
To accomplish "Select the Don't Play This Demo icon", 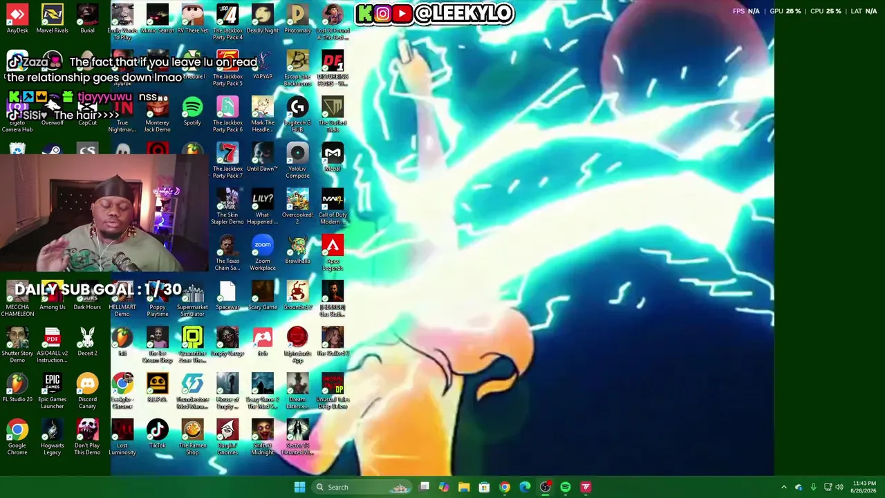I will 87,439.
